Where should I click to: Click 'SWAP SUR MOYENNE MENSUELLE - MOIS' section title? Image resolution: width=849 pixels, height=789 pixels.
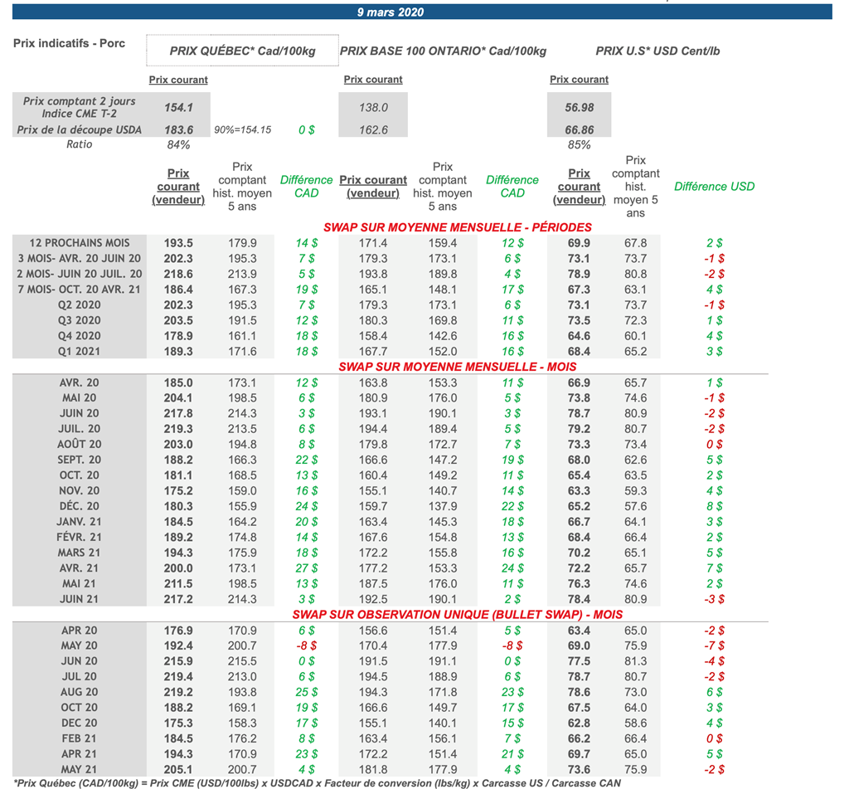pyautogui.click(x=458, y=367)
